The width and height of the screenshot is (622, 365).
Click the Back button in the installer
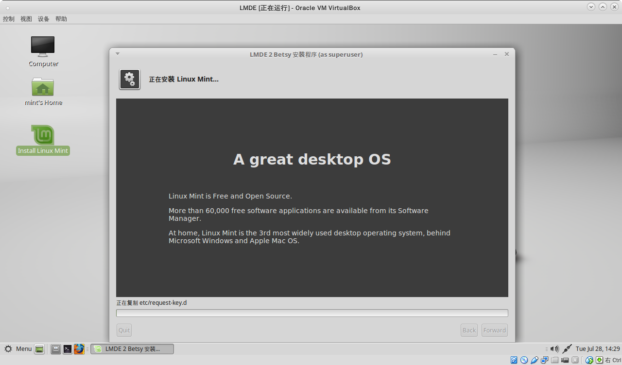tap(469, 330)
